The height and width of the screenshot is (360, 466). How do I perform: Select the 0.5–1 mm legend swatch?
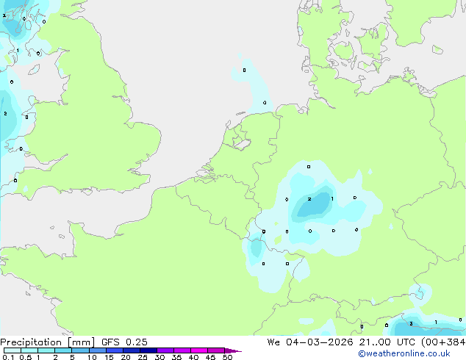point(29,350)
